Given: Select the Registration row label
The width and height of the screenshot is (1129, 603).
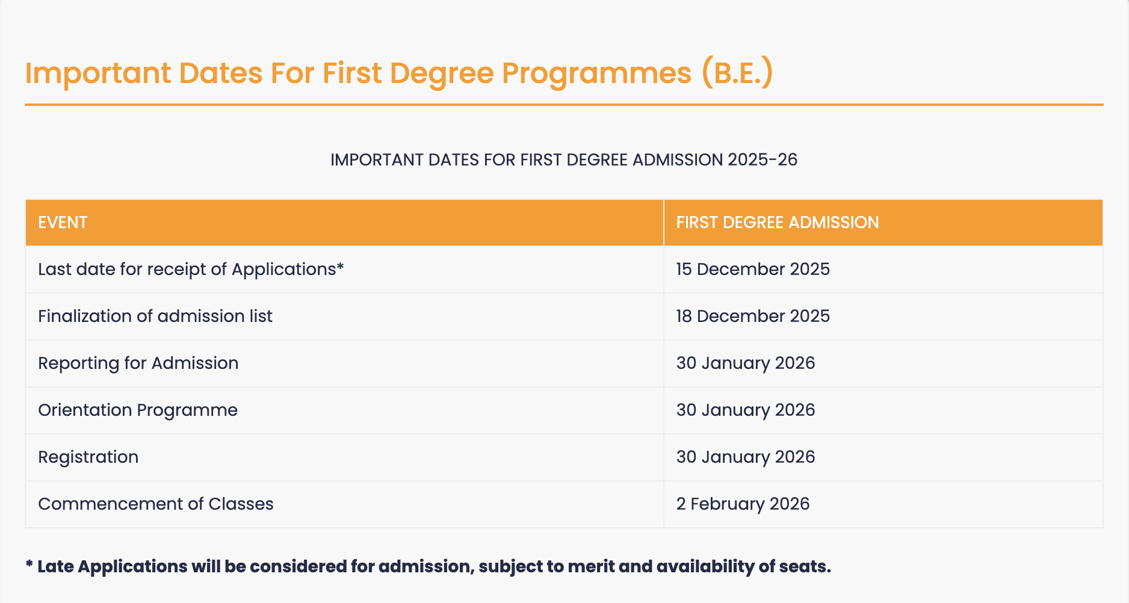Looking at the screenshot, I should pos(88,457).
